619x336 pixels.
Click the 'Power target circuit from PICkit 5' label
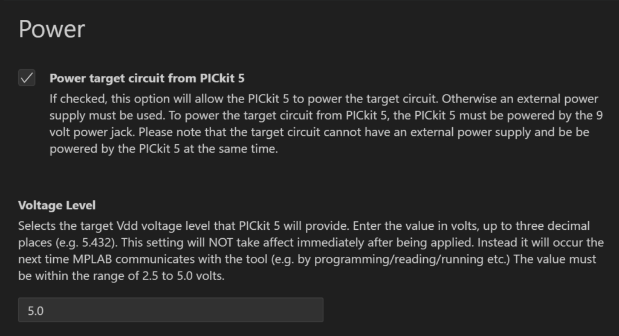click(x=147, y=78)
